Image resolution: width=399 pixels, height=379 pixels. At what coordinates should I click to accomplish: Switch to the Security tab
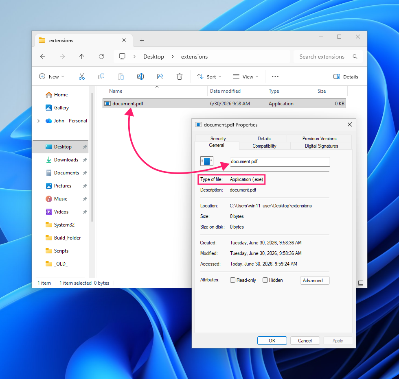(218, 139)
